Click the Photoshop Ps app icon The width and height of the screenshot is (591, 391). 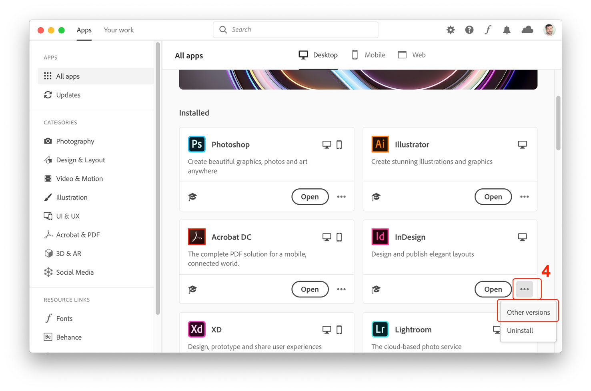[x=196, y=144]
